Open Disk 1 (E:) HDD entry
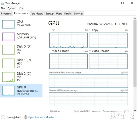Viewport: 137px width, 122px height. (21, 63)
